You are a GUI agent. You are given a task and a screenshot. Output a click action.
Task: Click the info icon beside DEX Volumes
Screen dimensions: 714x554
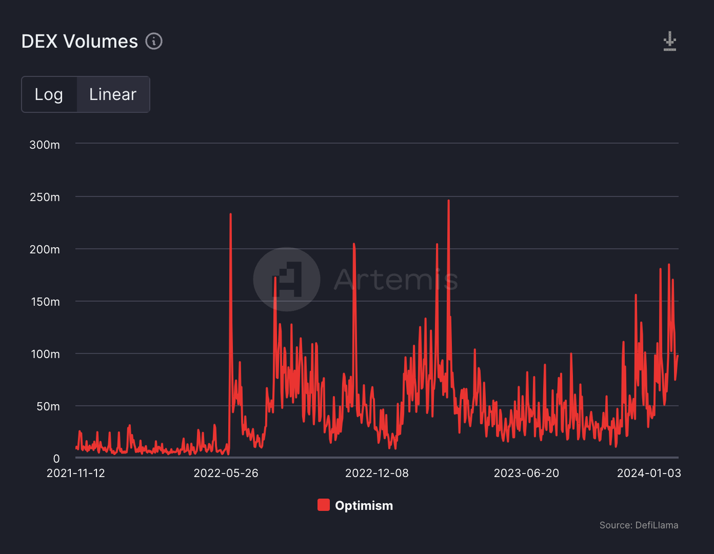pos(154,41)
